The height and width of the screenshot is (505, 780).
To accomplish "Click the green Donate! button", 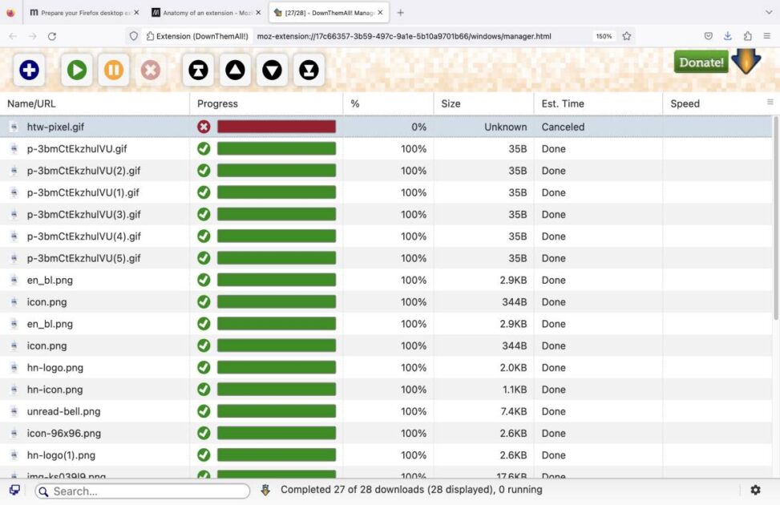I will tap(700, 62).
